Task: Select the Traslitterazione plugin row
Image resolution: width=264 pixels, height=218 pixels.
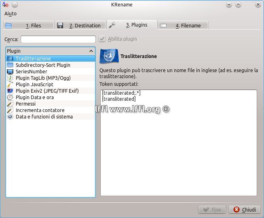Action: point(51,58)
